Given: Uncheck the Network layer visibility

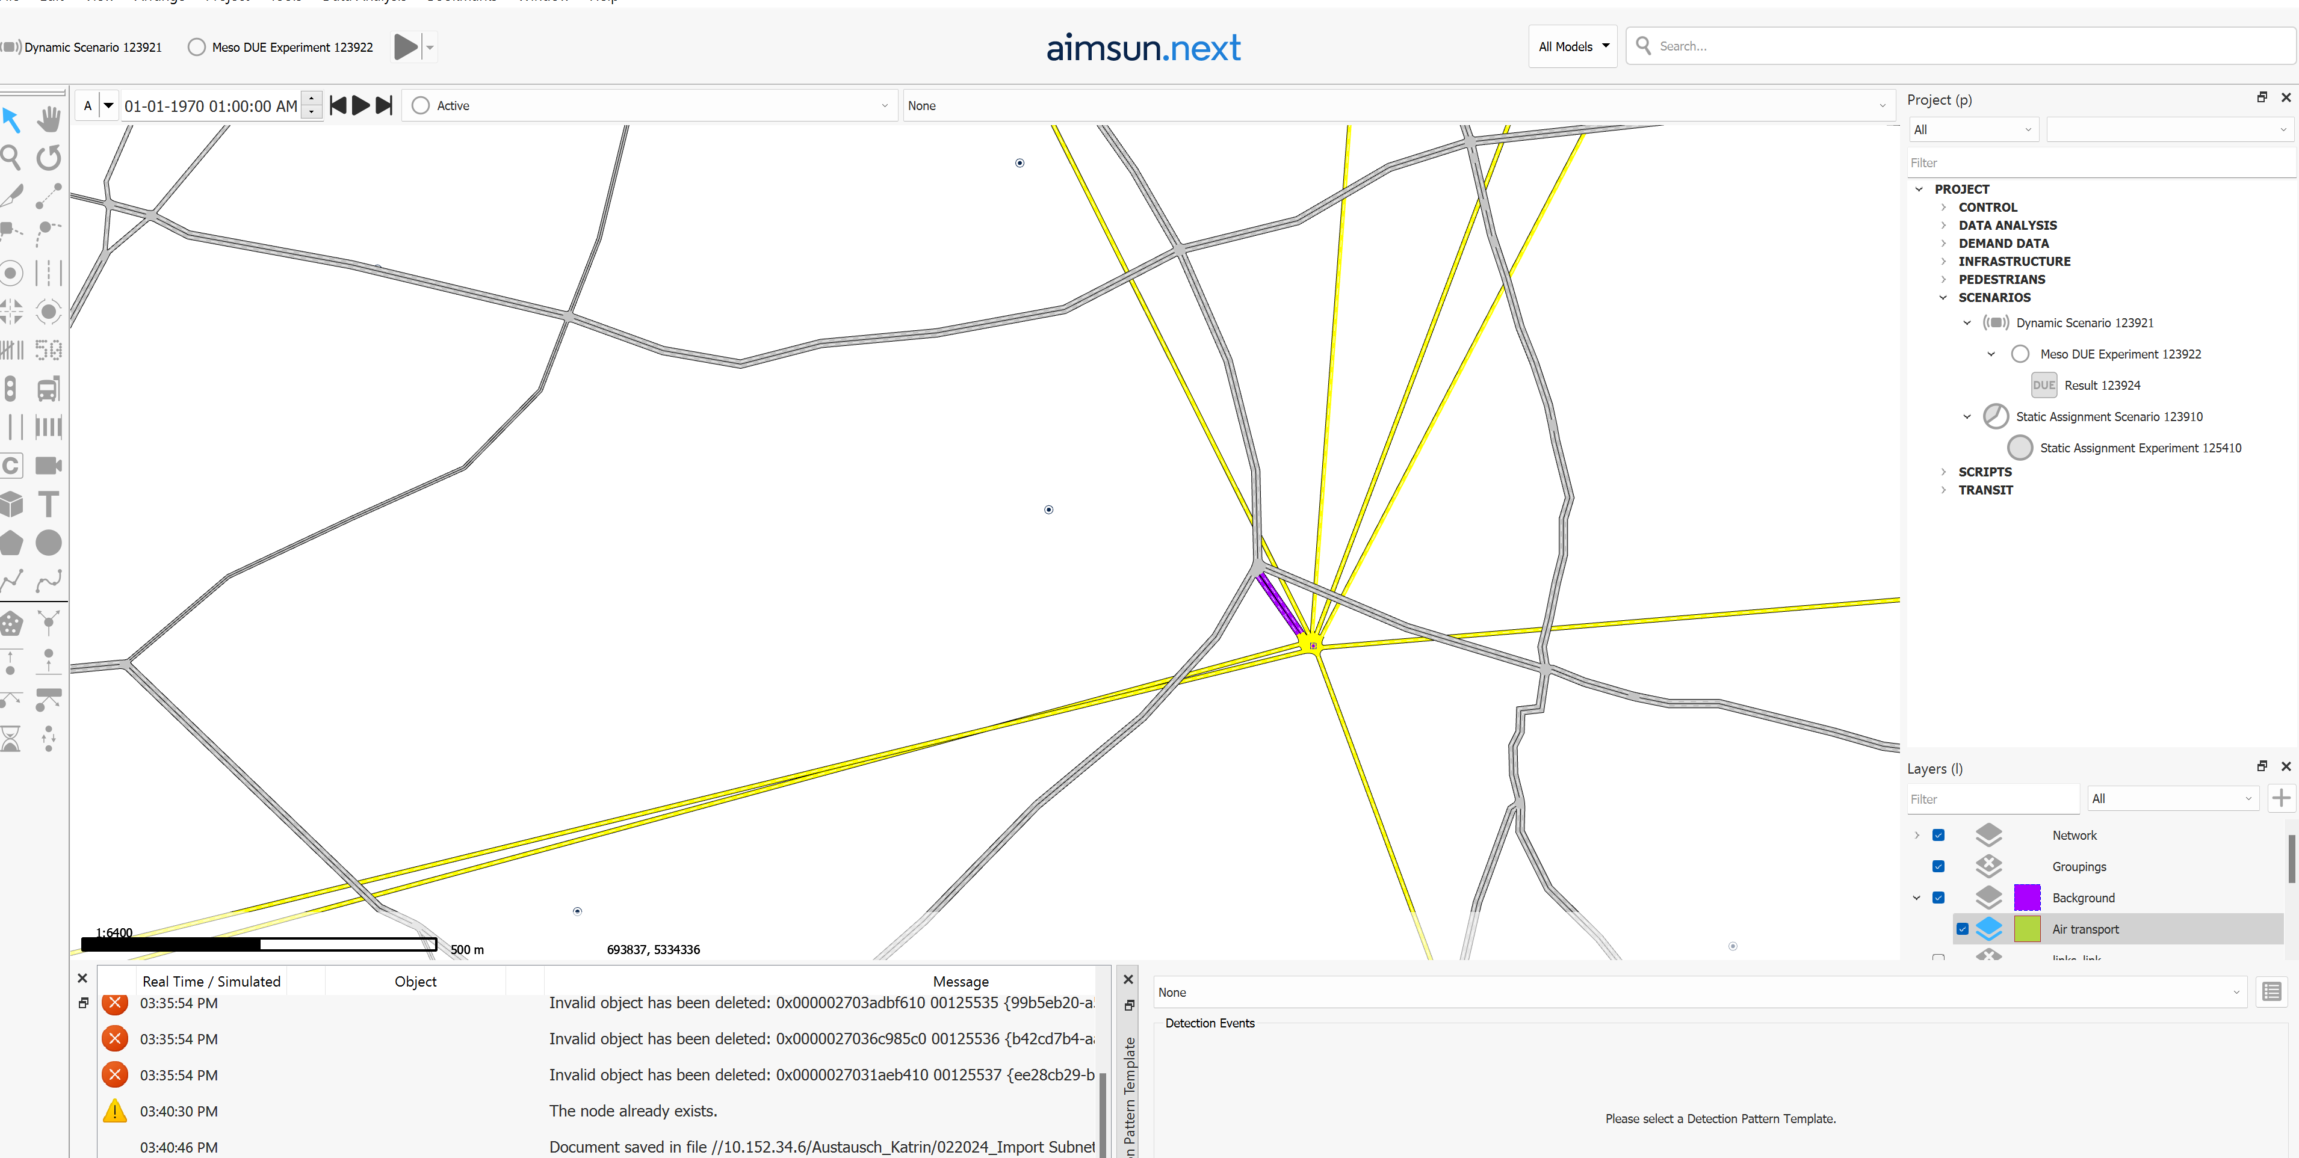Looking at the screenshot, I should 1937,834.
